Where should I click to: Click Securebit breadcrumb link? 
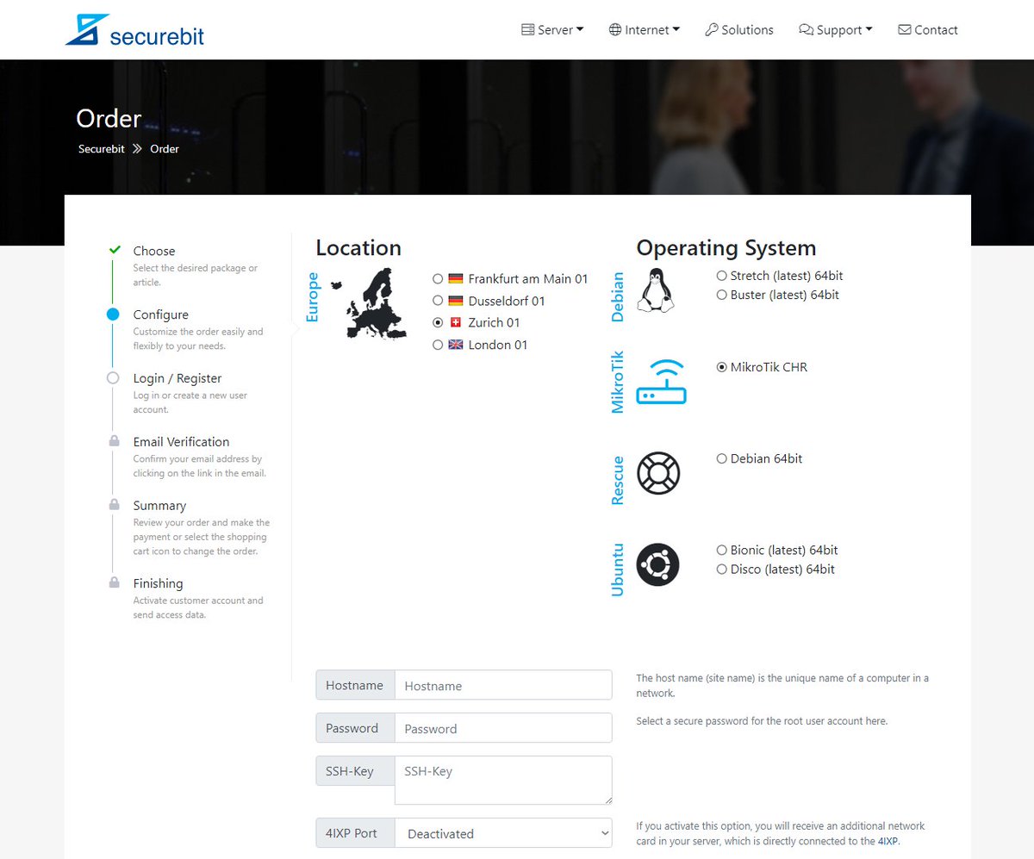pos(102,149)
